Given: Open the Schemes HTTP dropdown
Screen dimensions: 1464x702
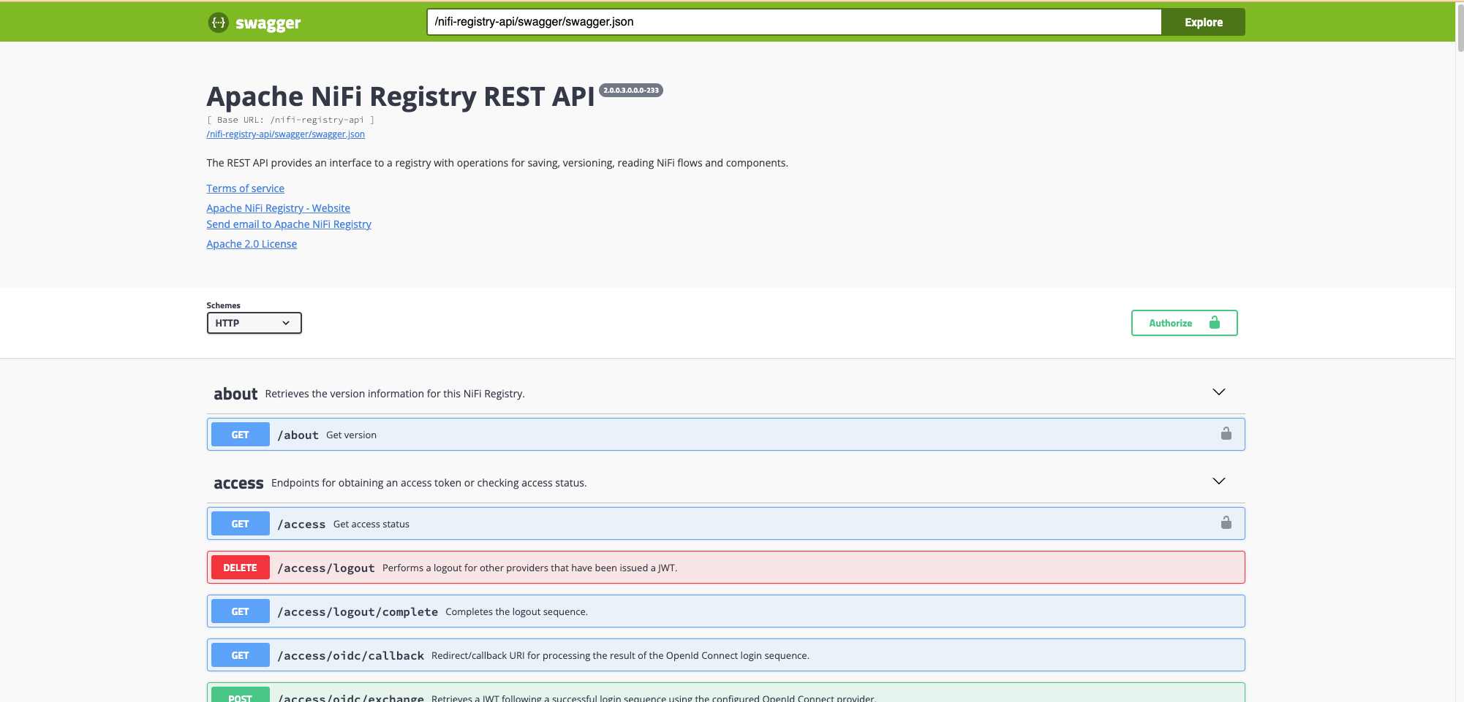Looking at the screenshot, I should tap(254, 323).
